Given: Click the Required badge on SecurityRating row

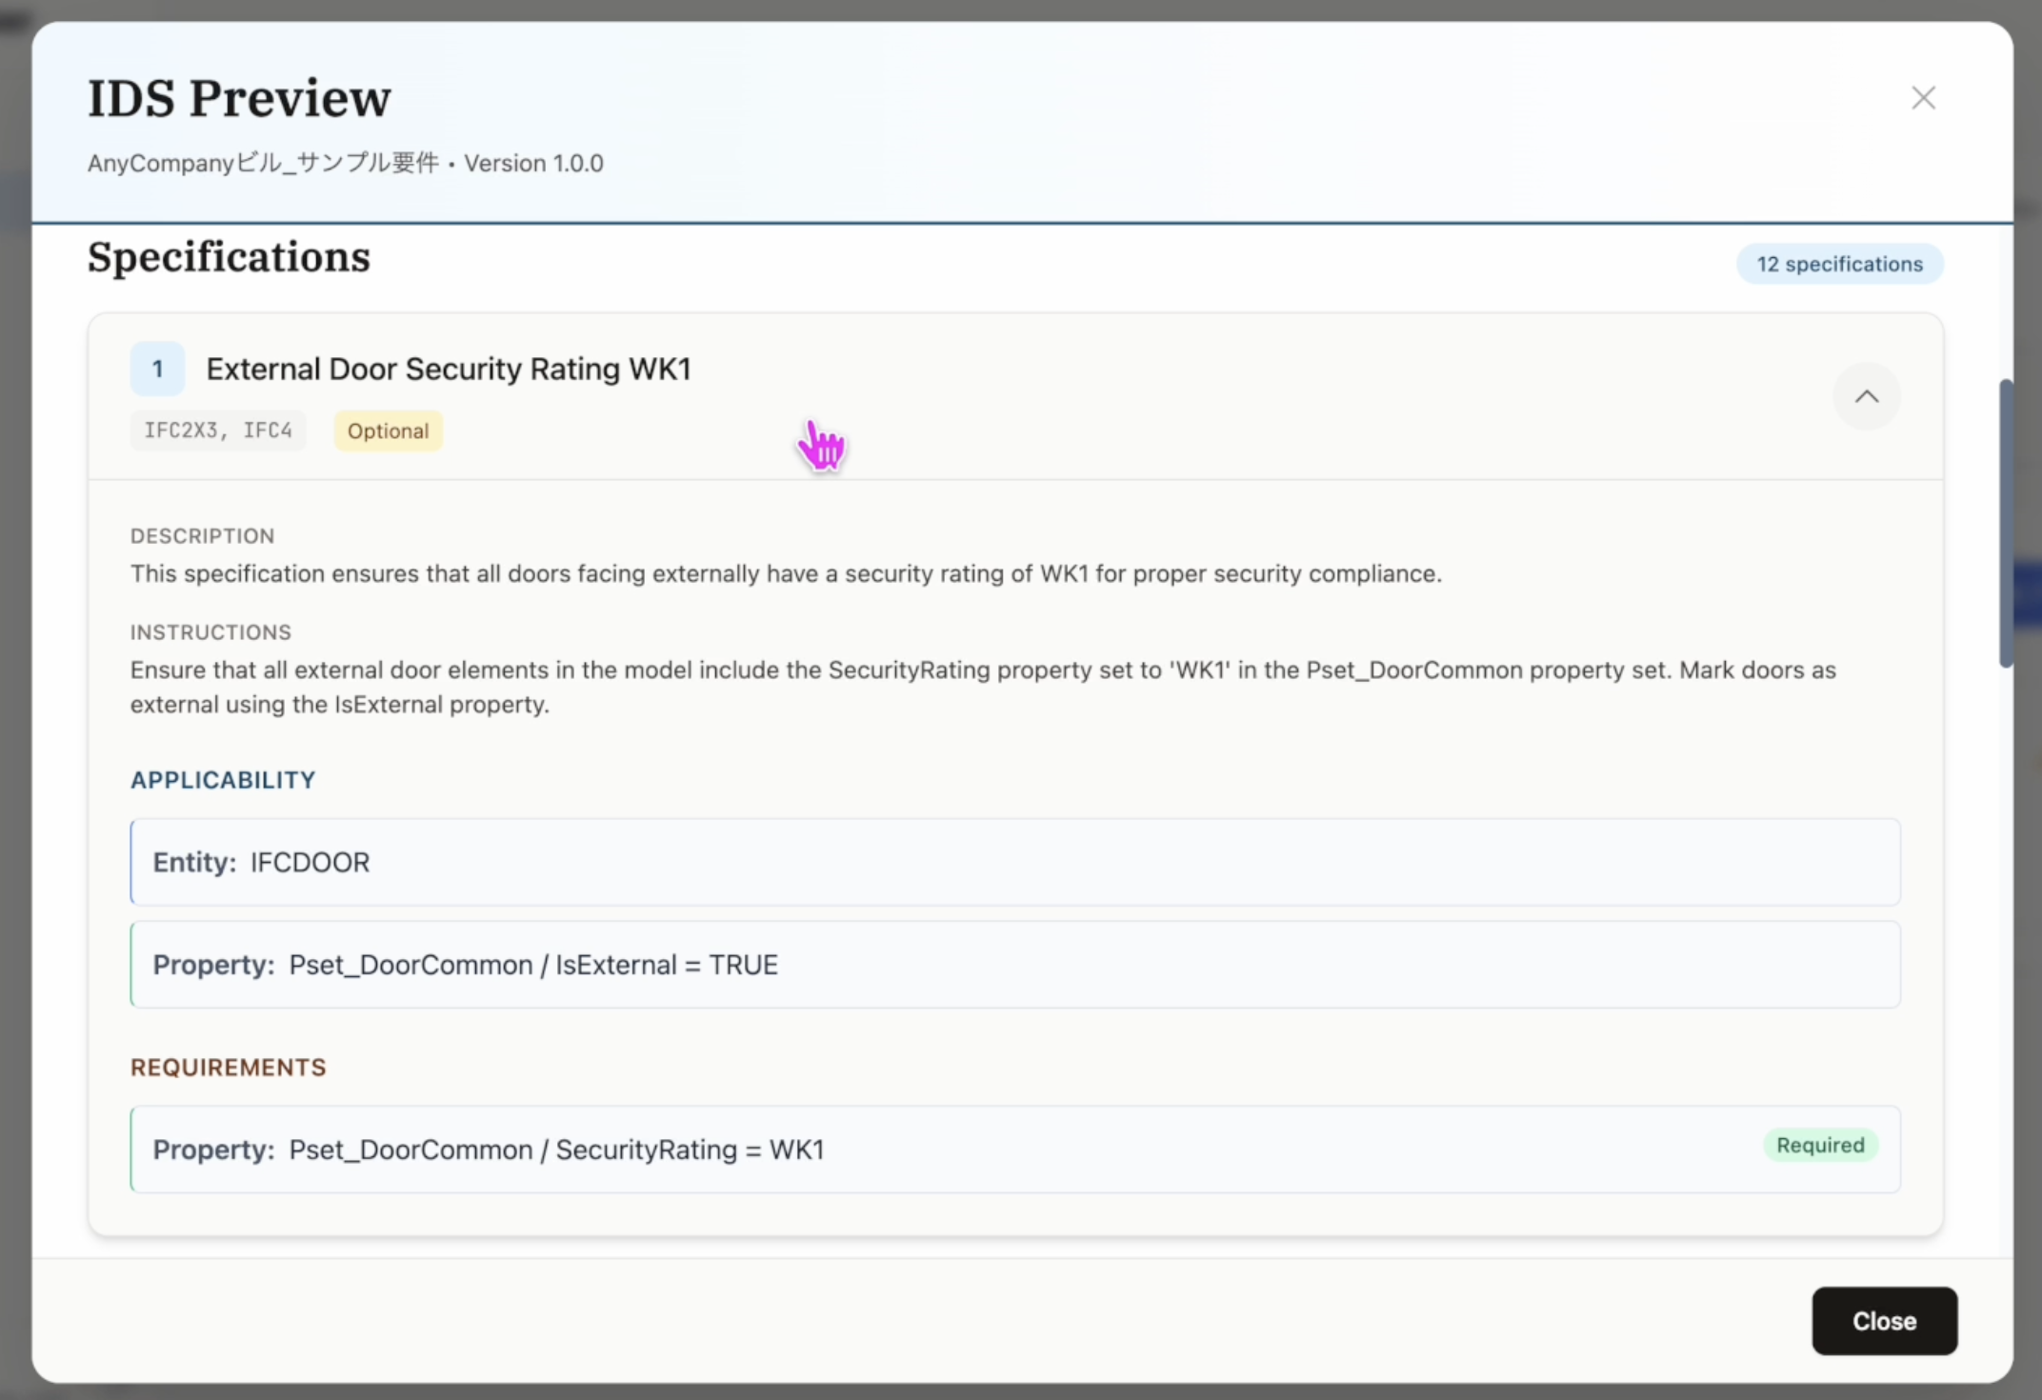Looking at the screenshot, I should click(x=1820, y=1145).
